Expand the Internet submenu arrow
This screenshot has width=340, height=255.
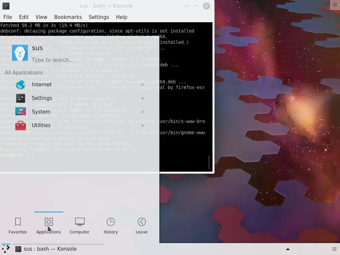pyautogui.click(x=142, y=85)
